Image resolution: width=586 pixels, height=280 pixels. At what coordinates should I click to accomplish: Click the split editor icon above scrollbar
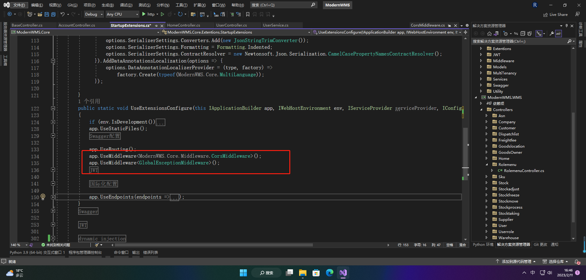pos(466,32)
